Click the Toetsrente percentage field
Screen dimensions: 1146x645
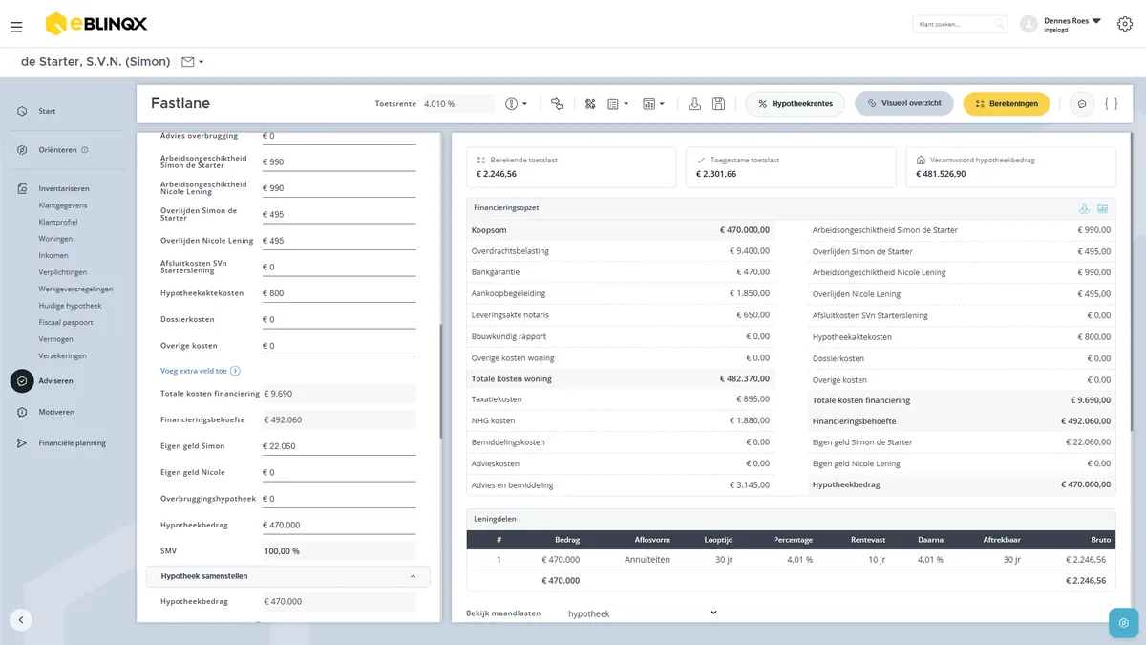click(x=458, y=104)
